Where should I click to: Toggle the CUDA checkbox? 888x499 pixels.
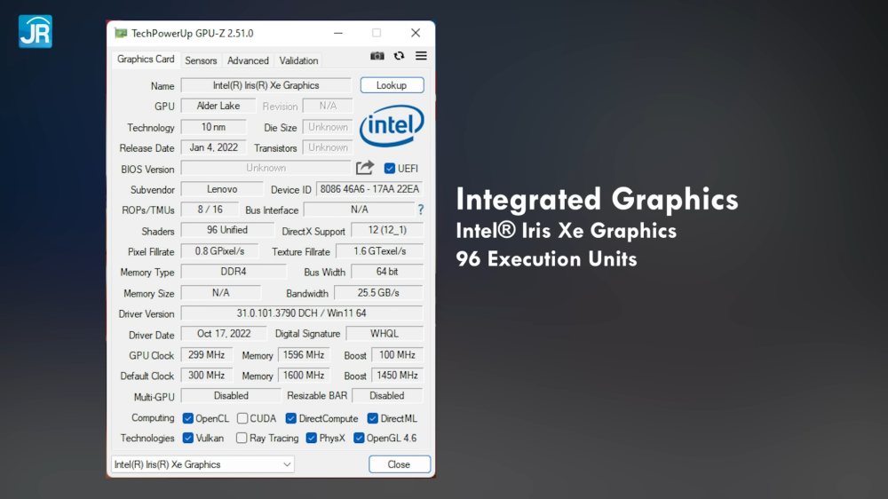[x=242, y=418]
